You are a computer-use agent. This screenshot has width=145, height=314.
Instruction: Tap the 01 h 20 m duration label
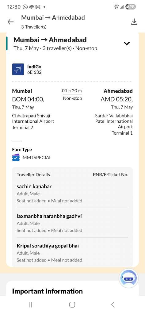click(x=72, y=91)
